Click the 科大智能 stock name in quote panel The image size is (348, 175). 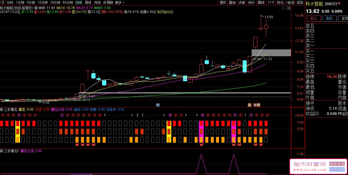(315, 4)
